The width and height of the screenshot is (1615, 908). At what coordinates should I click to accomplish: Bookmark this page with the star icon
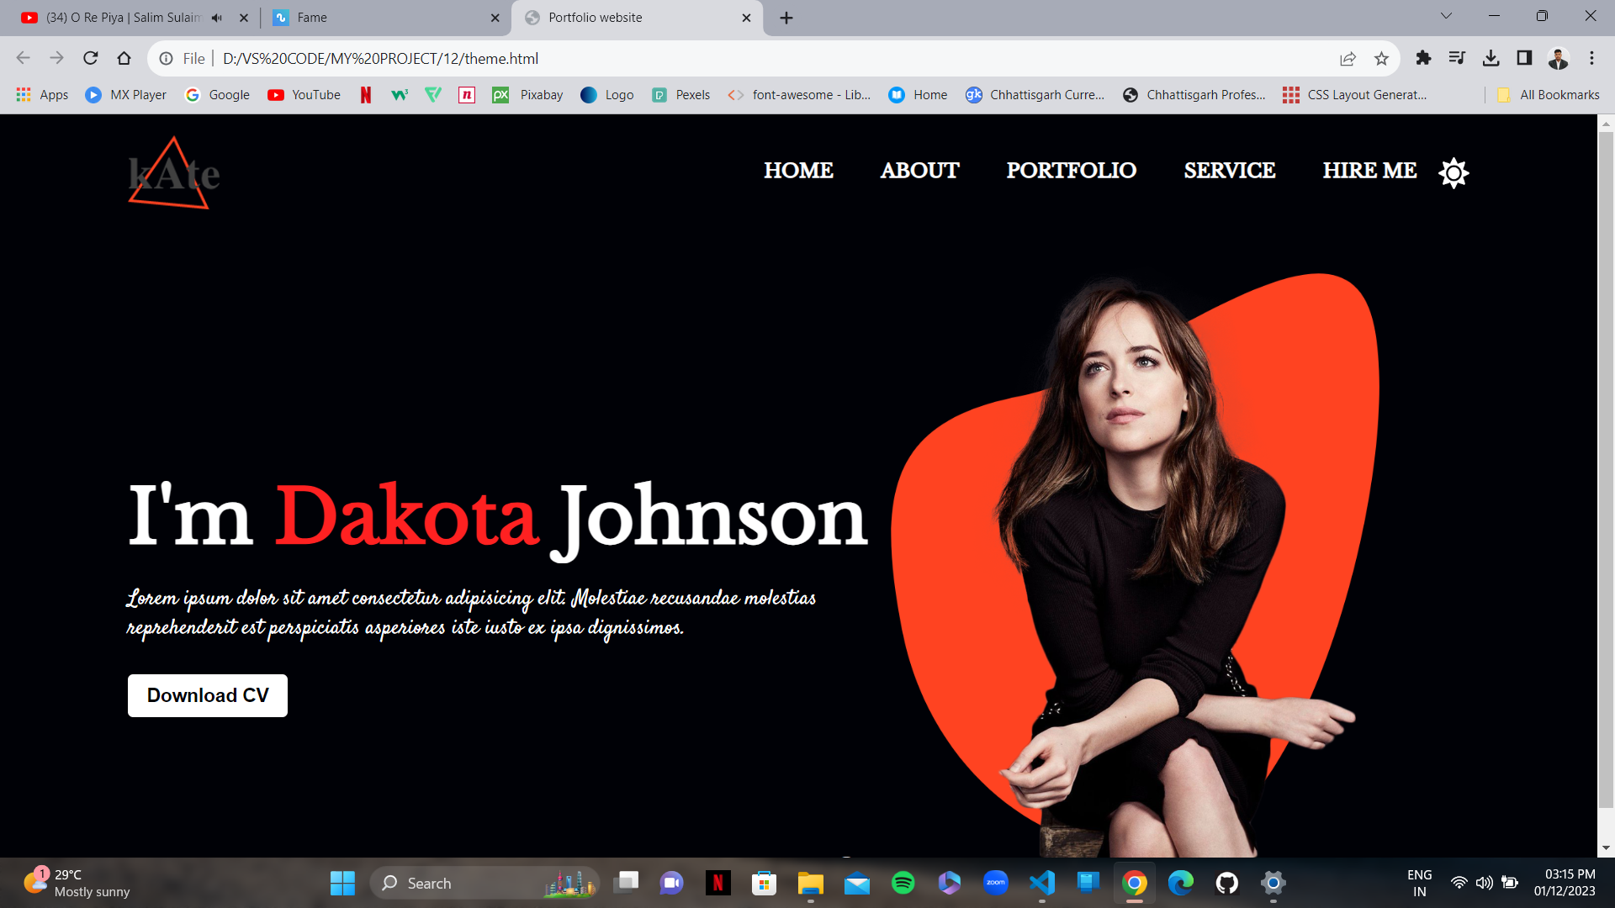1381,58
